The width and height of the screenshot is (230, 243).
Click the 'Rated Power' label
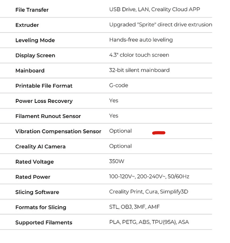[x=33, y=177]
